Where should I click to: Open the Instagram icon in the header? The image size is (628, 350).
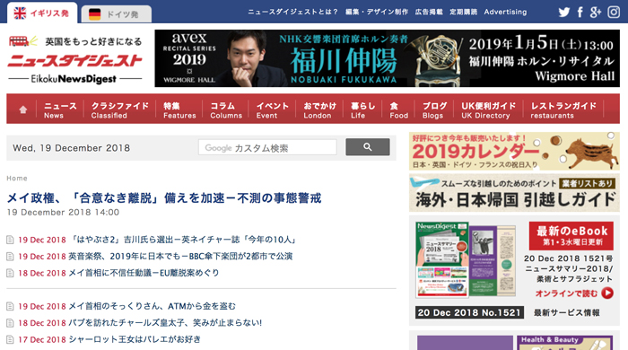pos(614,12)
